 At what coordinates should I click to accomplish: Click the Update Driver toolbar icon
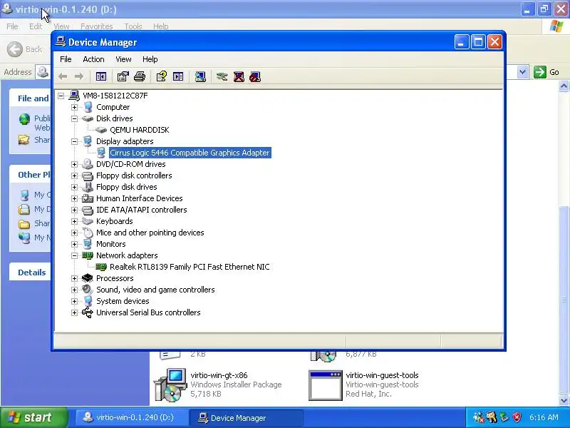(x=222, y=76)
